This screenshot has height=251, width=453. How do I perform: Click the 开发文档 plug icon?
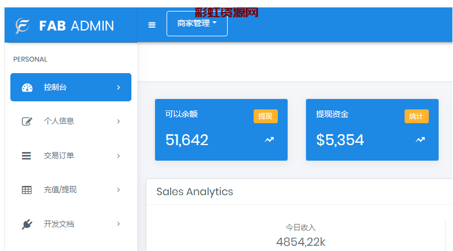point(27,224)
